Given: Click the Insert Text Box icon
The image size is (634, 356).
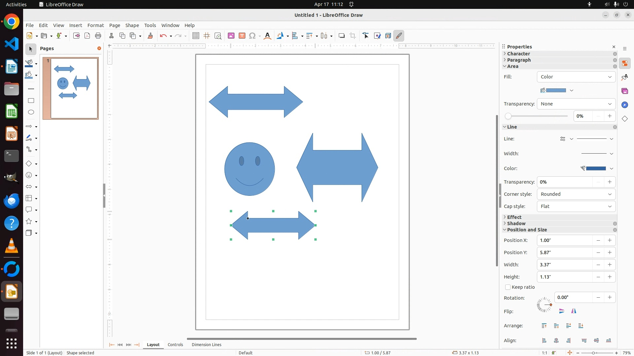Looking at the screenshot, I should [242, 36].
